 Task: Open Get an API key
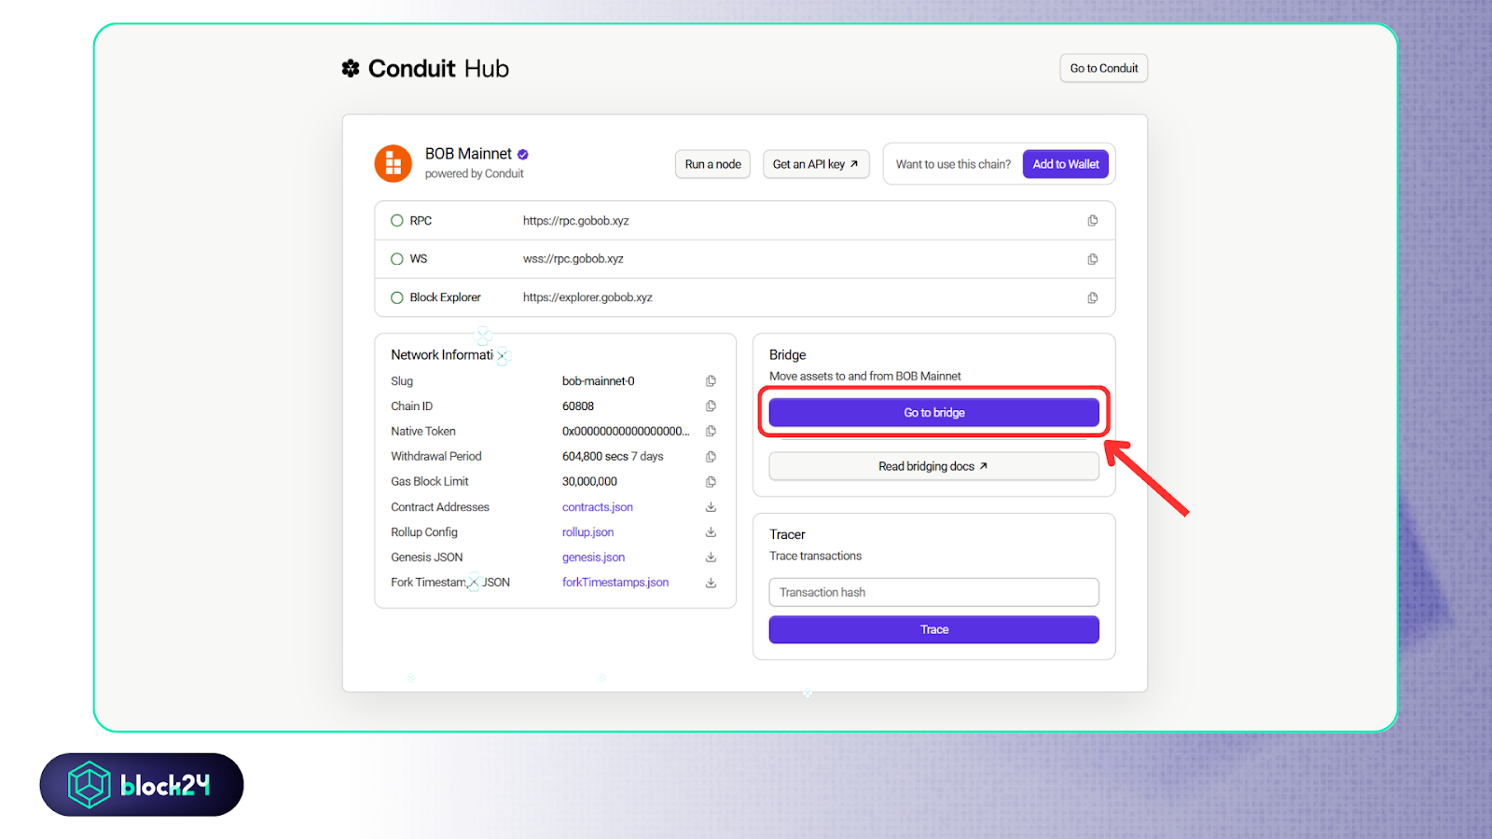click(x=816, y=164)
